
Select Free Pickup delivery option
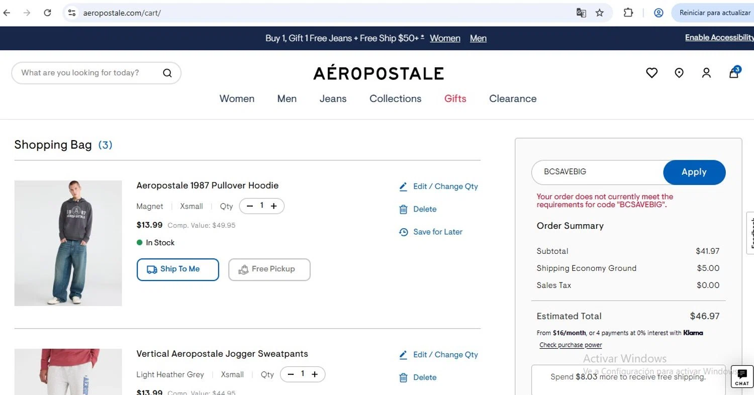coord(269,269)
